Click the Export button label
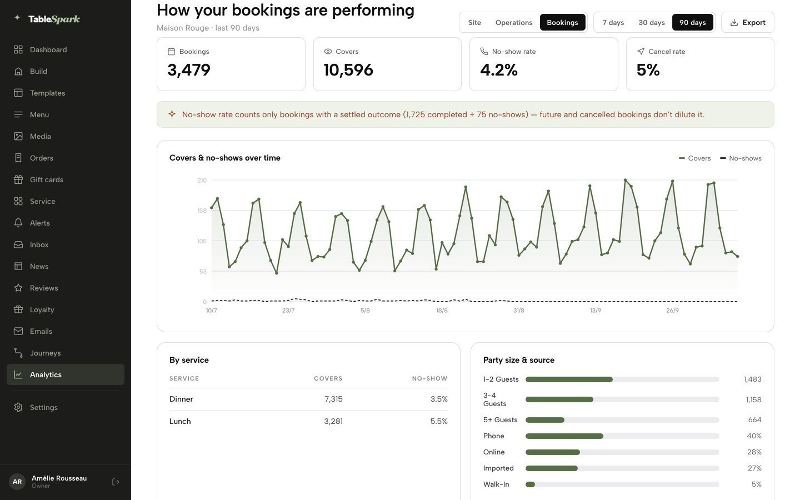800x500 pixels. pos(754,22)
